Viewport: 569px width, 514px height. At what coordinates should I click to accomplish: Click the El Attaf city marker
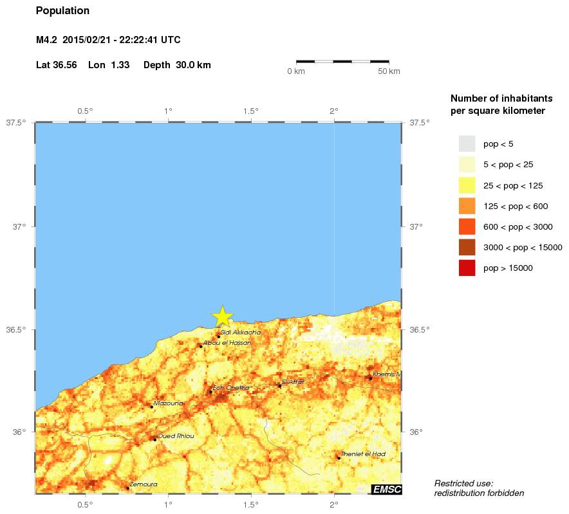[279, 385]
